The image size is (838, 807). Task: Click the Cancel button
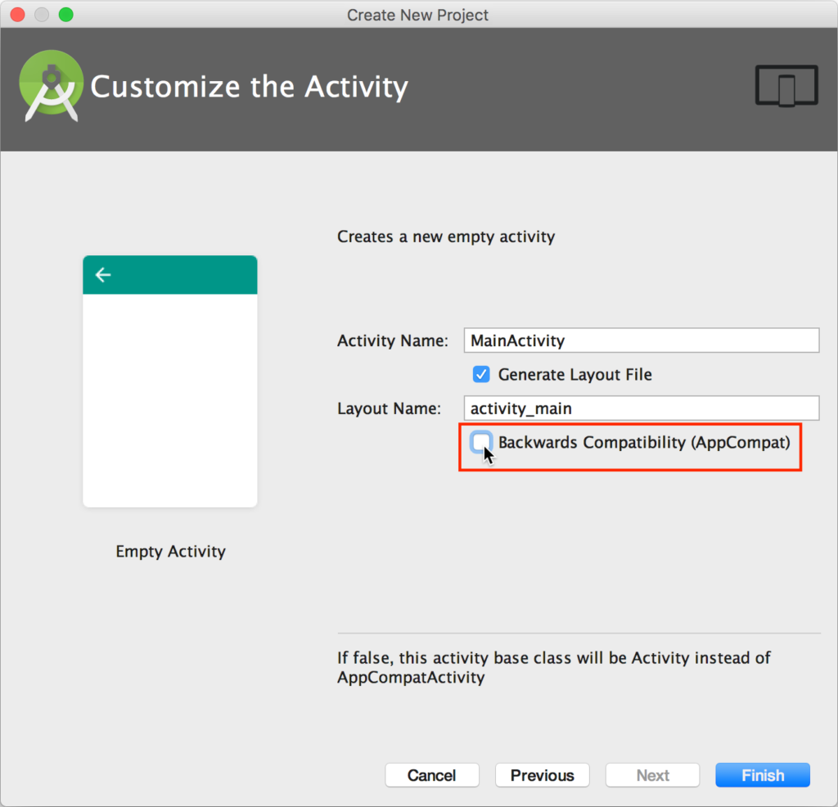[x=432, y=775]
